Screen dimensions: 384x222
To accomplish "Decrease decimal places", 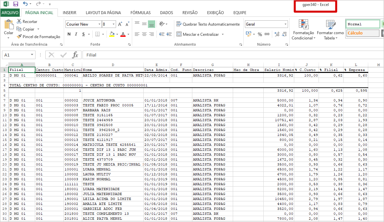I will [x=284, y=34].
